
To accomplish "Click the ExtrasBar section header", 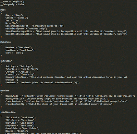I will (6, 61).
